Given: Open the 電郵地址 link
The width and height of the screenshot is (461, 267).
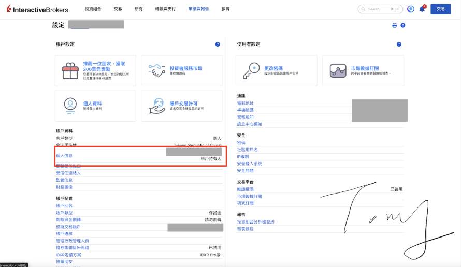Looking at the screenshot, I should click(245, 103).
